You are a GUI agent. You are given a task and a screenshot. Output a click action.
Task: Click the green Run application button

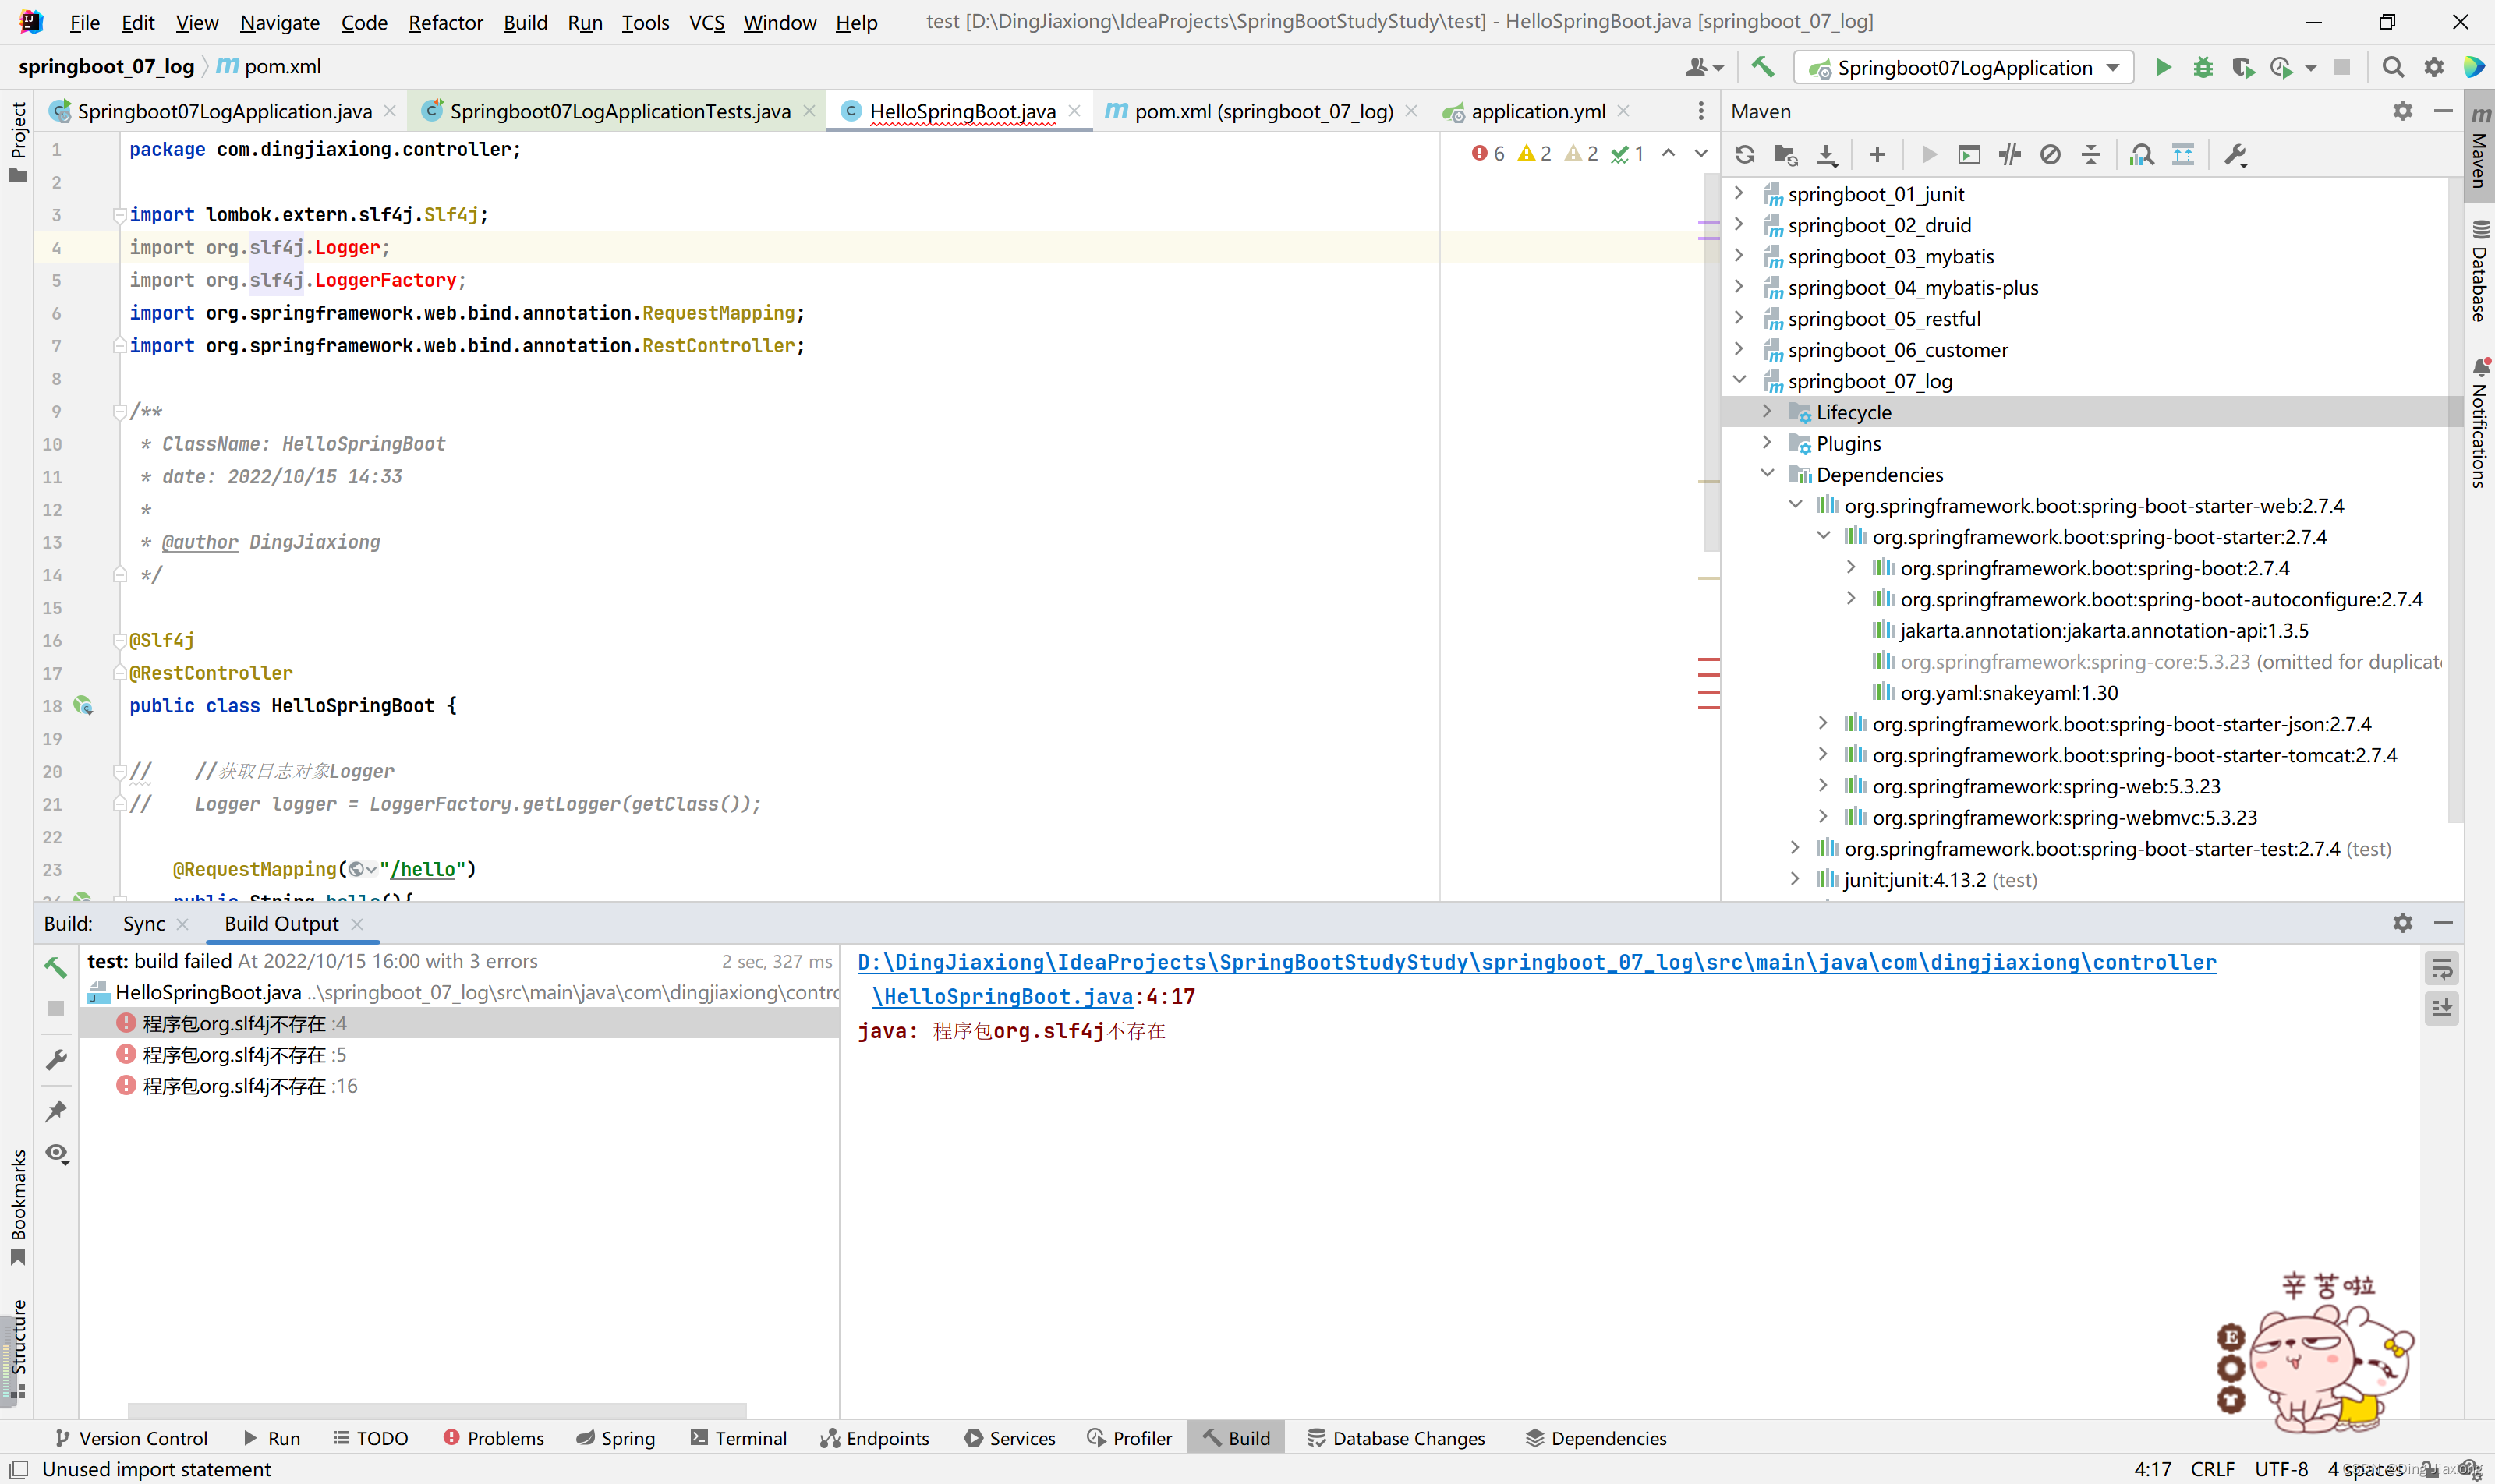(x=2162, y=67)
